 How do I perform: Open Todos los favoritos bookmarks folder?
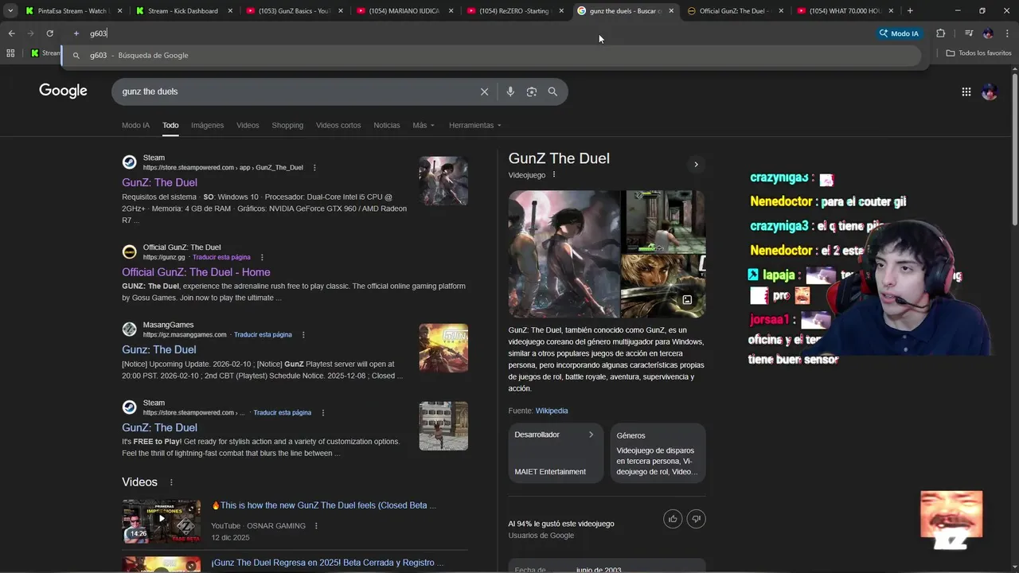coord(978,53)
